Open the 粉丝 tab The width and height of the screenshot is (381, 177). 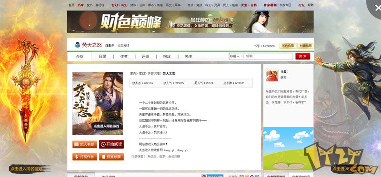click(167, 56)
